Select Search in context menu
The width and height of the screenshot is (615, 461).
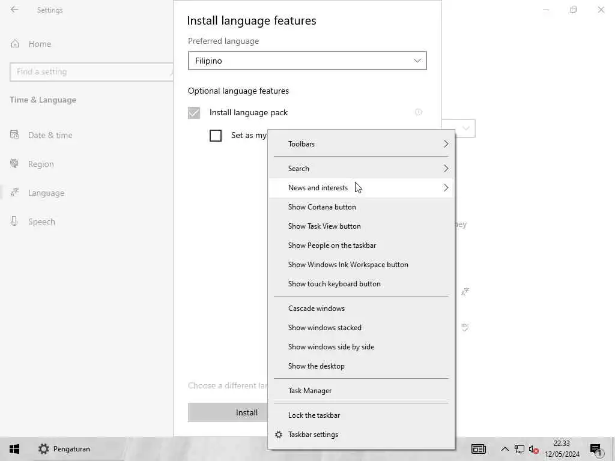pos(361,169)
